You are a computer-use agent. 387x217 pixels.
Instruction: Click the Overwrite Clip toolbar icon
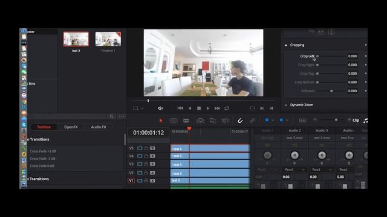pyautogui.click(x=213, y=121)
